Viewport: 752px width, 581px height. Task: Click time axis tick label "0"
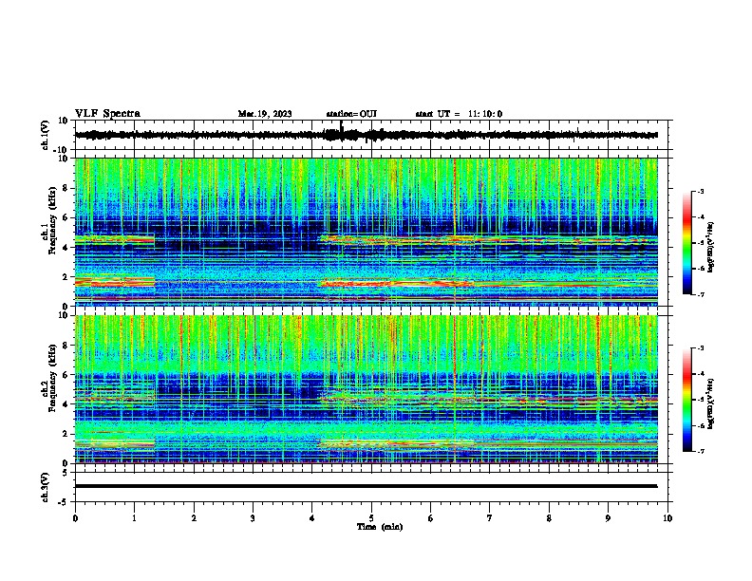pyautogui.click(x=75, y=518)
